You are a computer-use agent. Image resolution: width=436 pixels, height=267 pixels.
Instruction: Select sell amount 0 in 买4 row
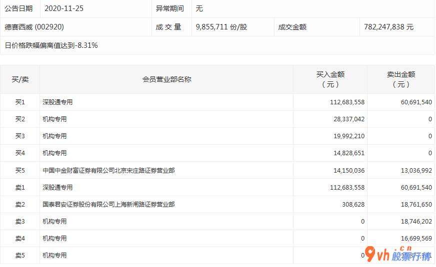tap(430, 153)
